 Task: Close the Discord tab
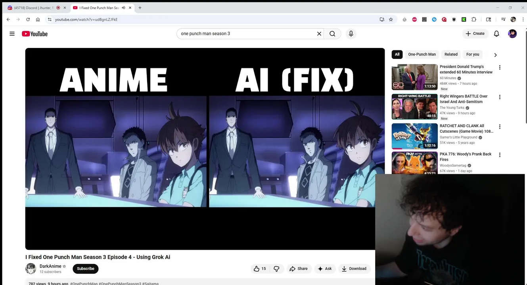click(65, 8)
